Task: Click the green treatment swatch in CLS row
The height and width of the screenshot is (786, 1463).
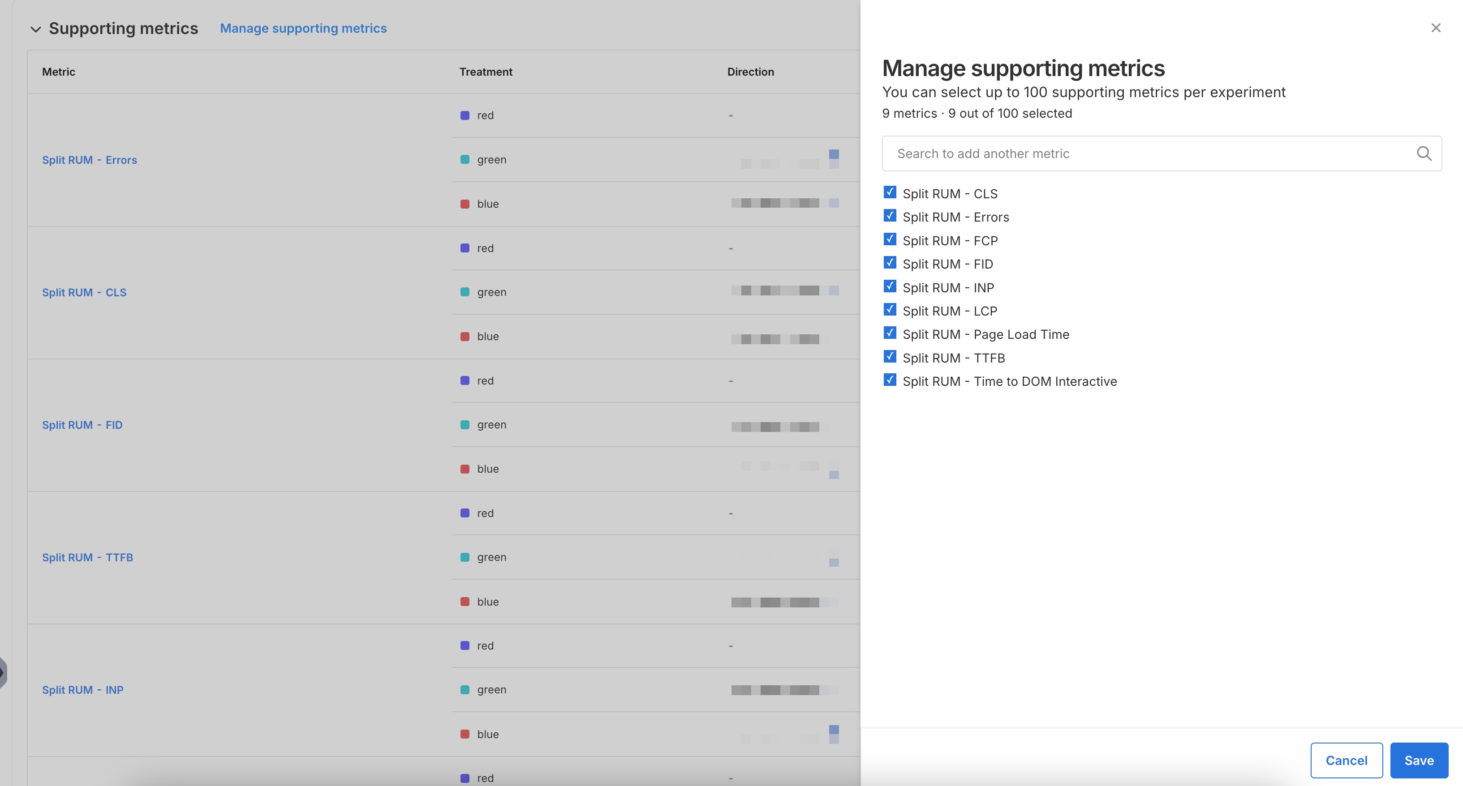Action: 465,292
